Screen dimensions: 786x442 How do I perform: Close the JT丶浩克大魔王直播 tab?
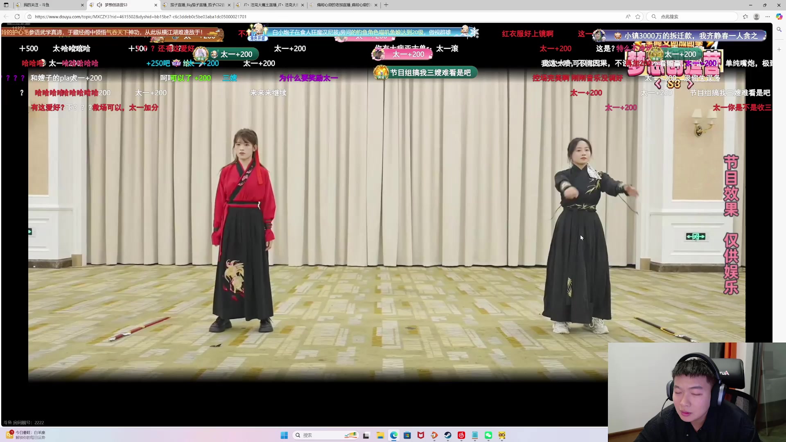point(303,5)
